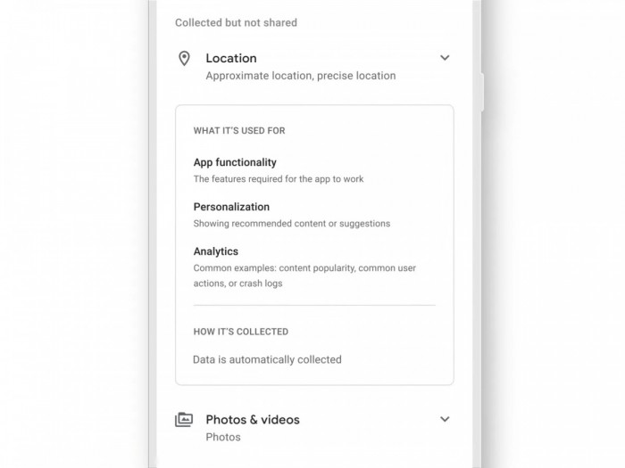Click the Photos & videos gallery icon
The height and width of the screenshot is (468, 625).
[184, 420]
